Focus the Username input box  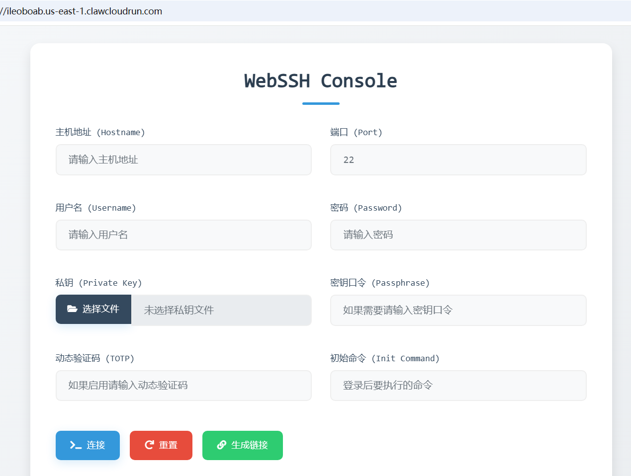(x=183, y=235)
